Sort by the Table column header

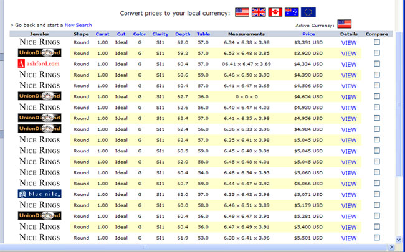[203, 34]
